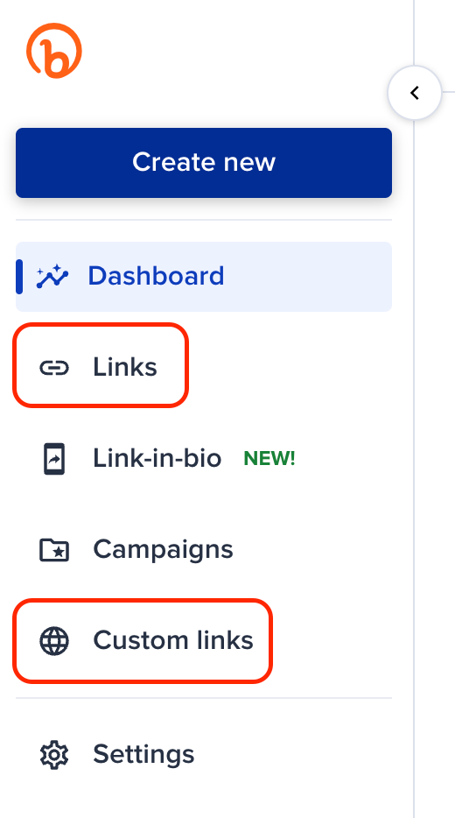Open the Dashboard menu item label
455x818 pixels.
point(156,276)
